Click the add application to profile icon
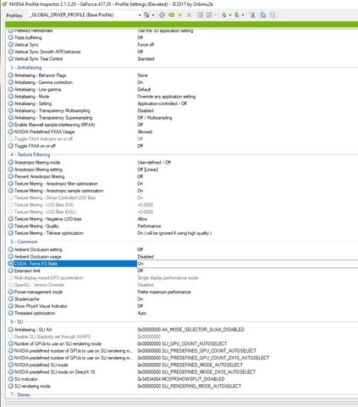Image resolution: width=358 pixels, height=407 pixels. (200, 15)
